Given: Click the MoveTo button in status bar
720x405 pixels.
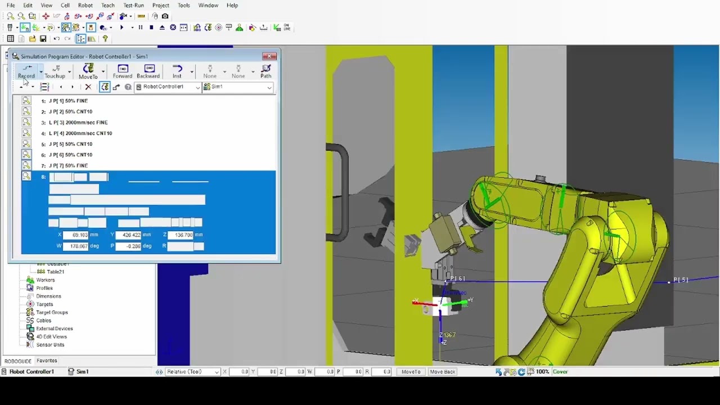Looking at the screenshot, I should click(411, 372).
